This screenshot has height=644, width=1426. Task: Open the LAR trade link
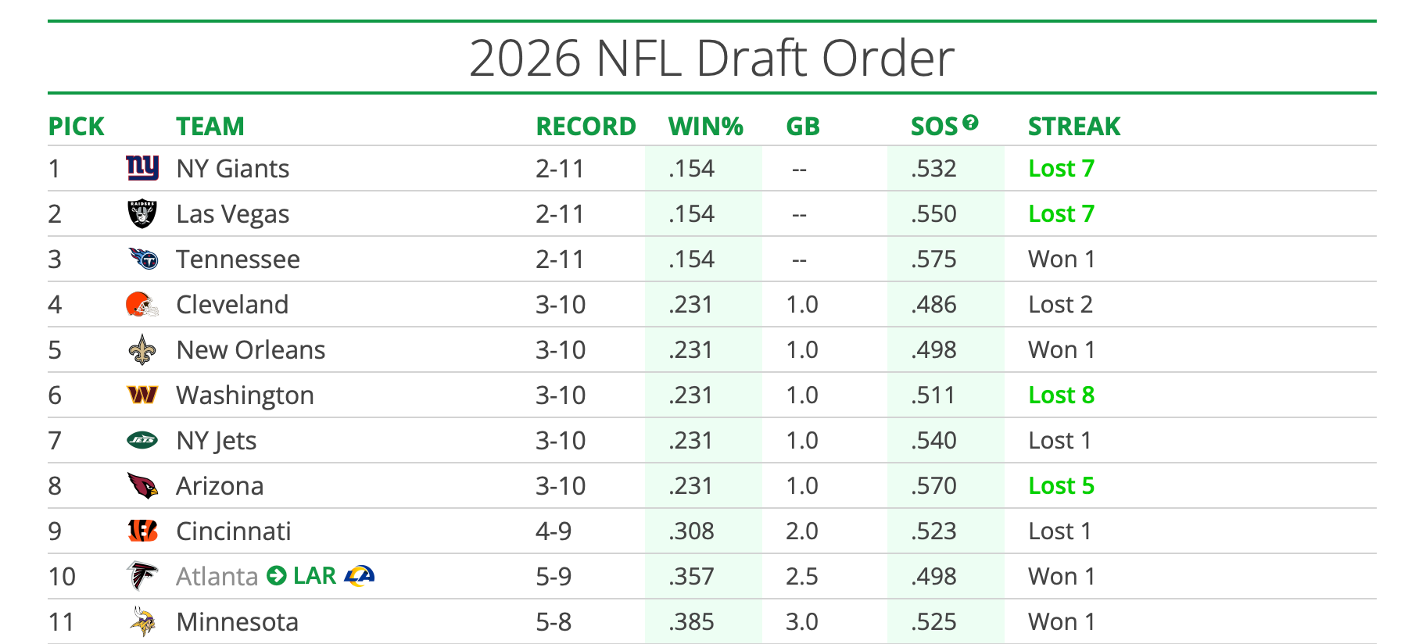tap(314, 576)
